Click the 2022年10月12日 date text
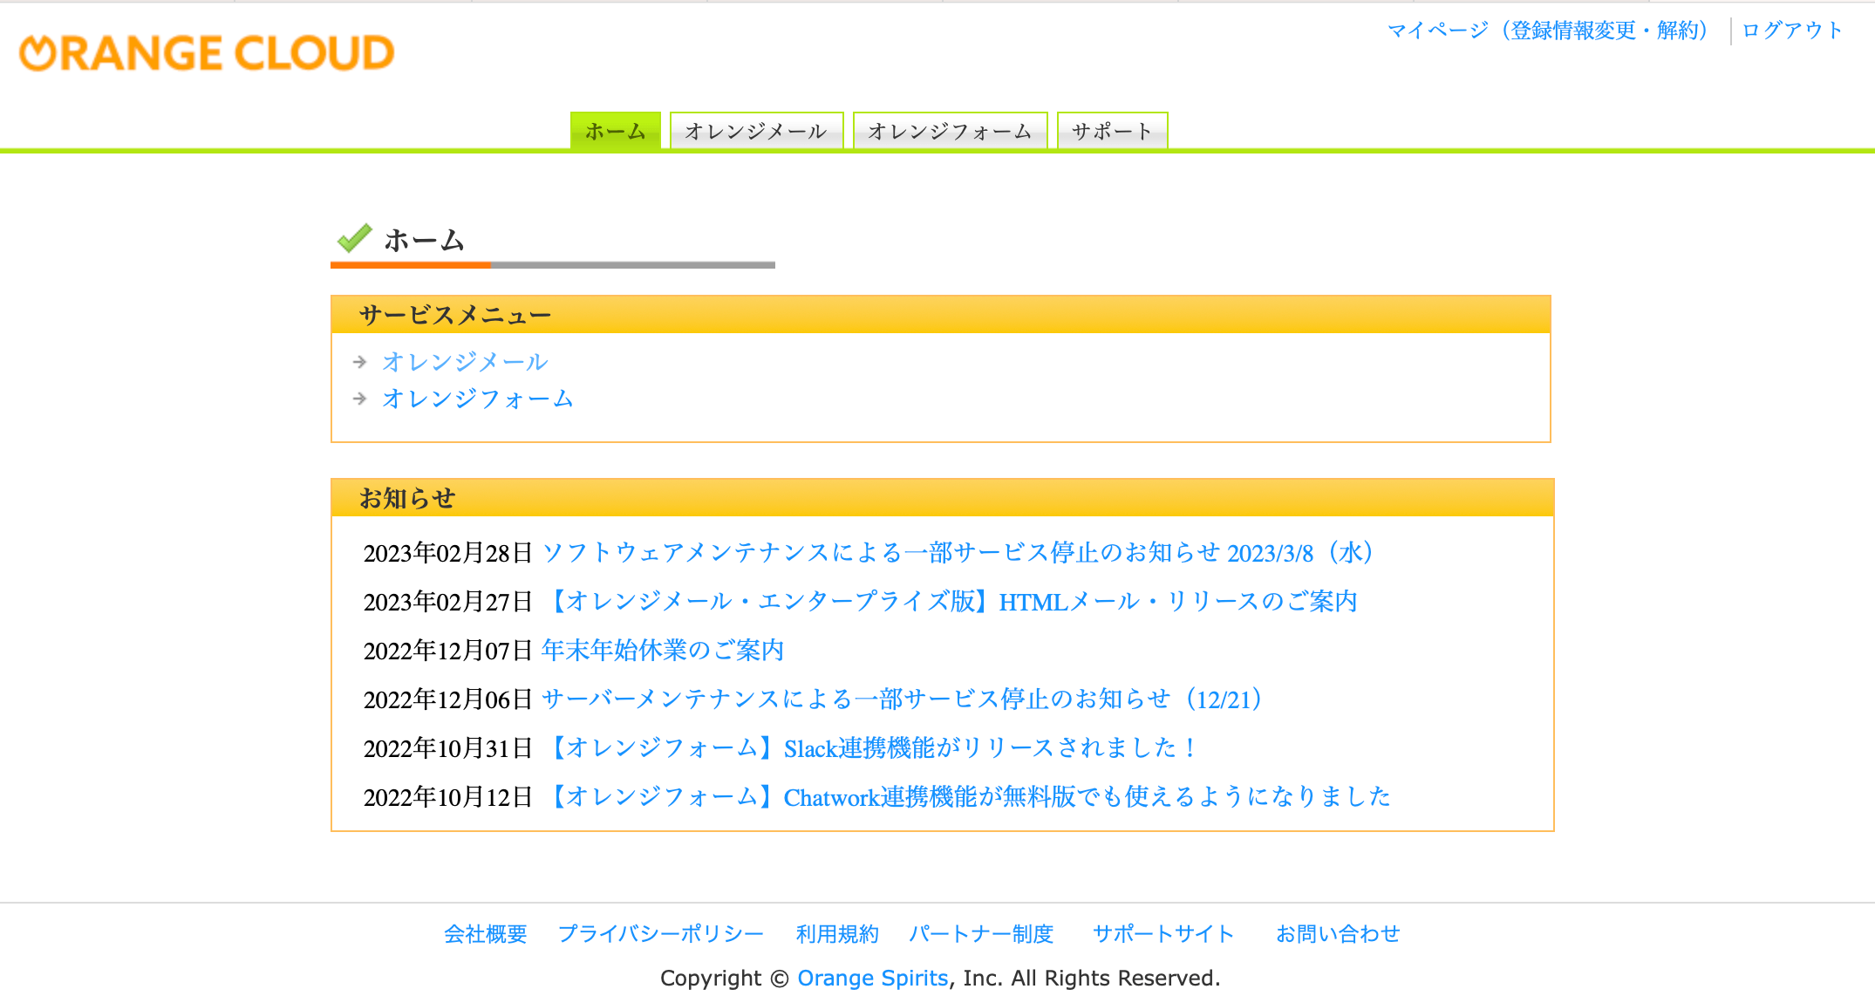 (x=448, y=797)
